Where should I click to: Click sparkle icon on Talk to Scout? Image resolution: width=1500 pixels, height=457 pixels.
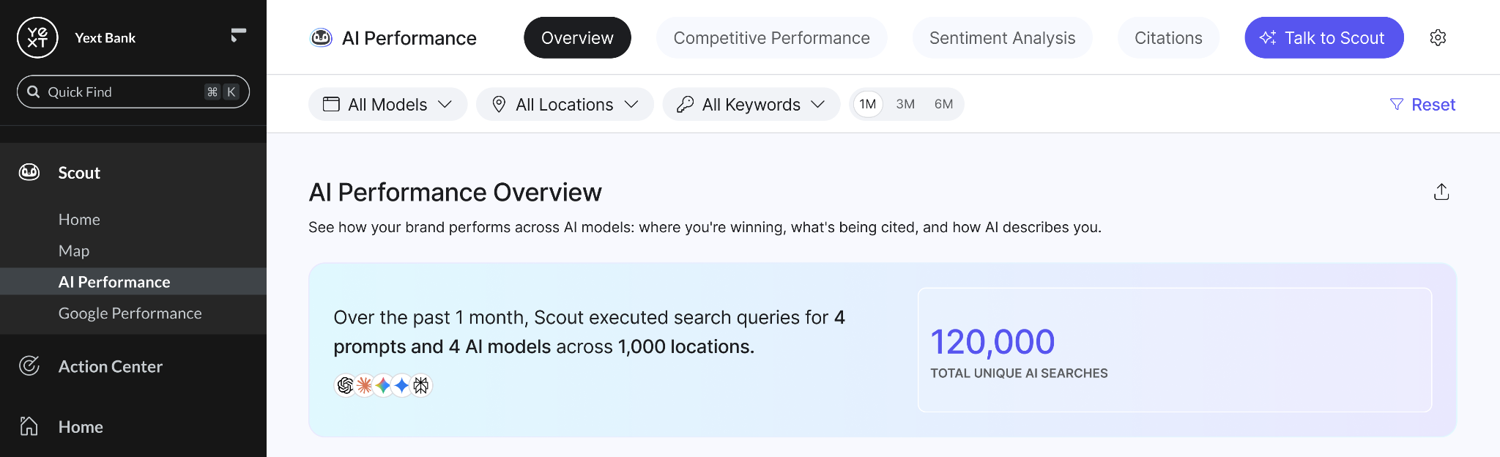1268,37
